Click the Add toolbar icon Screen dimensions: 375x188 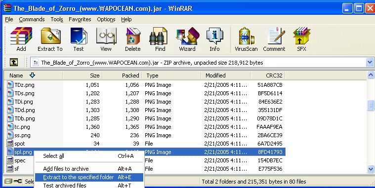tap(21, 39)
